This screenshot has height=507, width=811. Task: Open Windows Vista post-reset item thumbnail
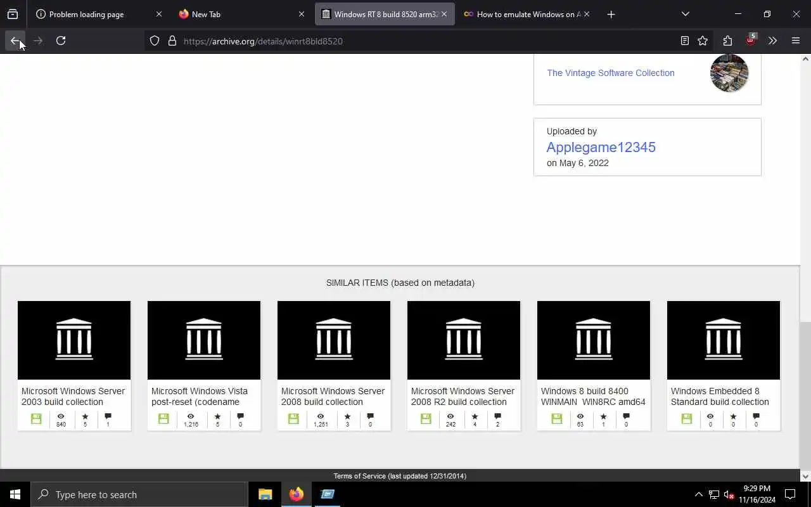tap(204, 340)
